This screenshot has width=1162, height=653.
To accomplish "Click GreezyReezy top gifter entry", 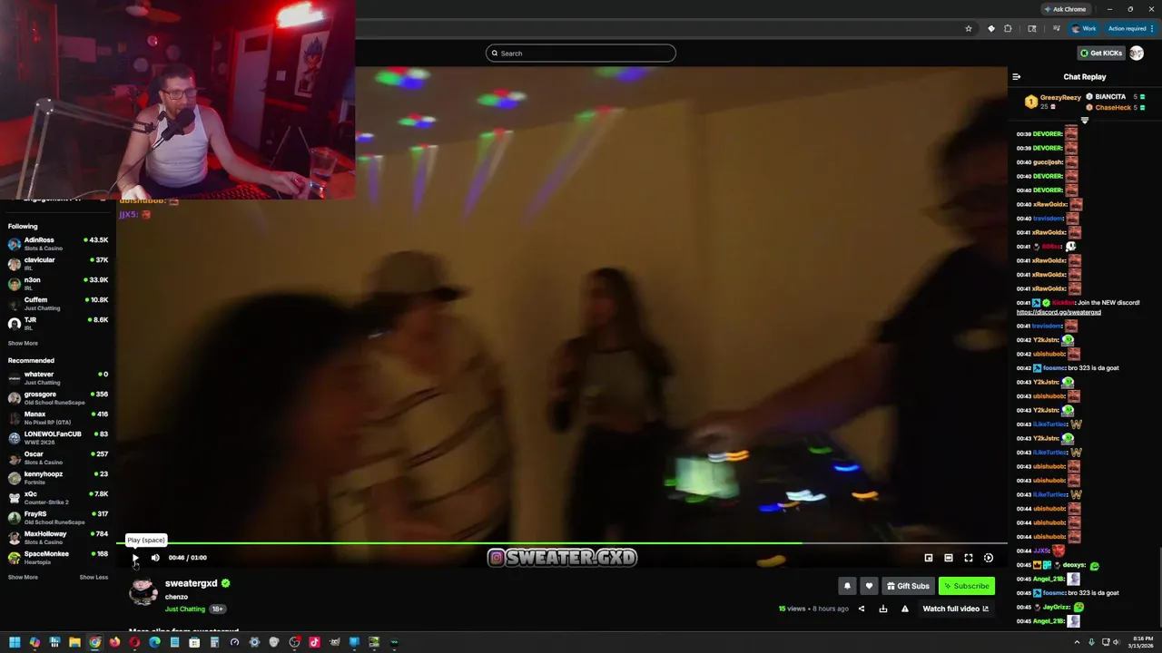I will tap(1053, 102).
